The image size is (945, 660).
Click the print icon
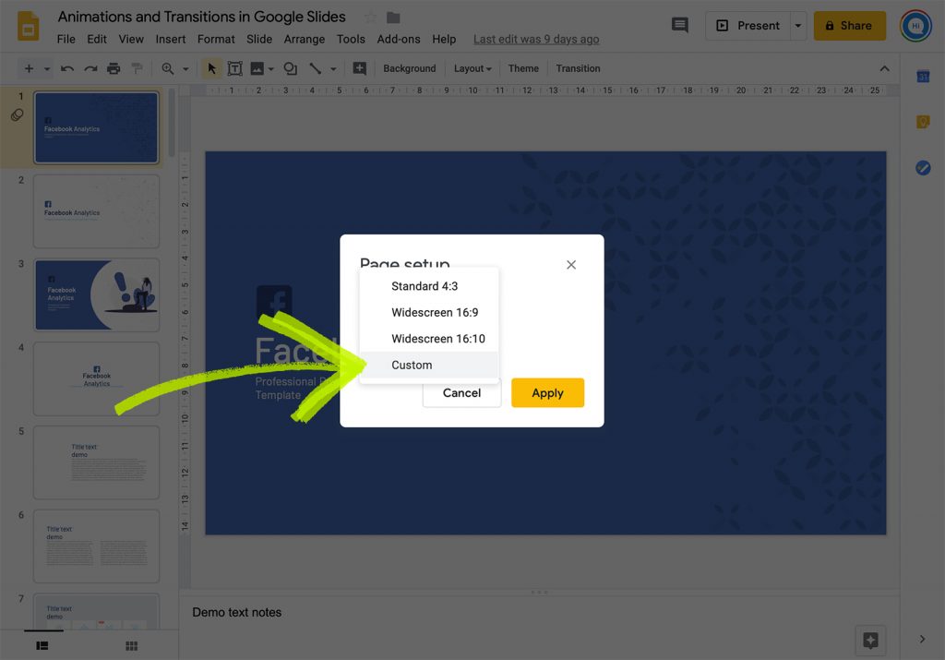114,68
